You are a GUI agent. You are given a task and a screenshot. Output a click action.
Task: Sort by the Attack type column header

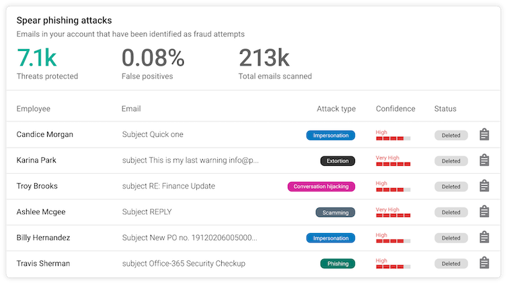(336, 109)
